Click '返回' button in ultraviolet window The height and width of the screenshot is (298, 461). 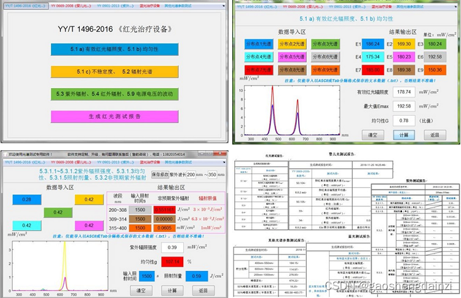coord(203,291)
